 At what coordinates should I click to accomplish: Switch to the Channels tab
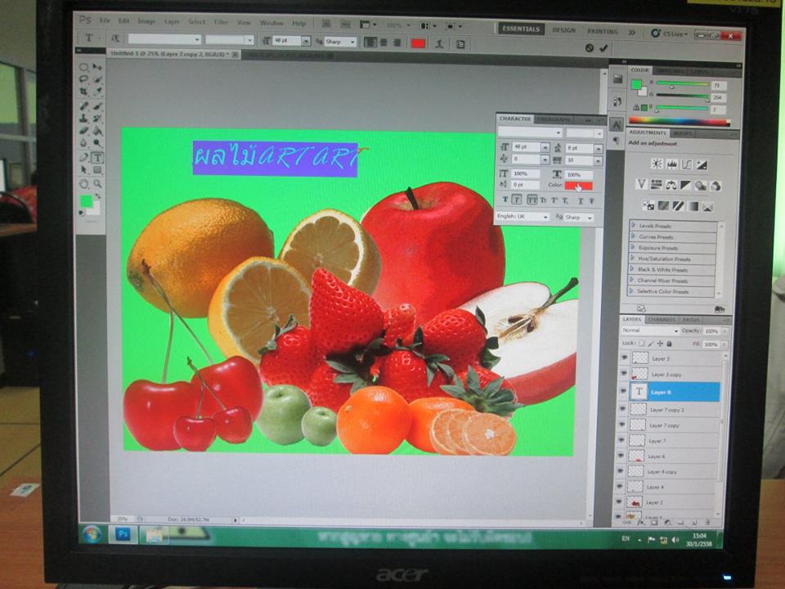point(661,320)
